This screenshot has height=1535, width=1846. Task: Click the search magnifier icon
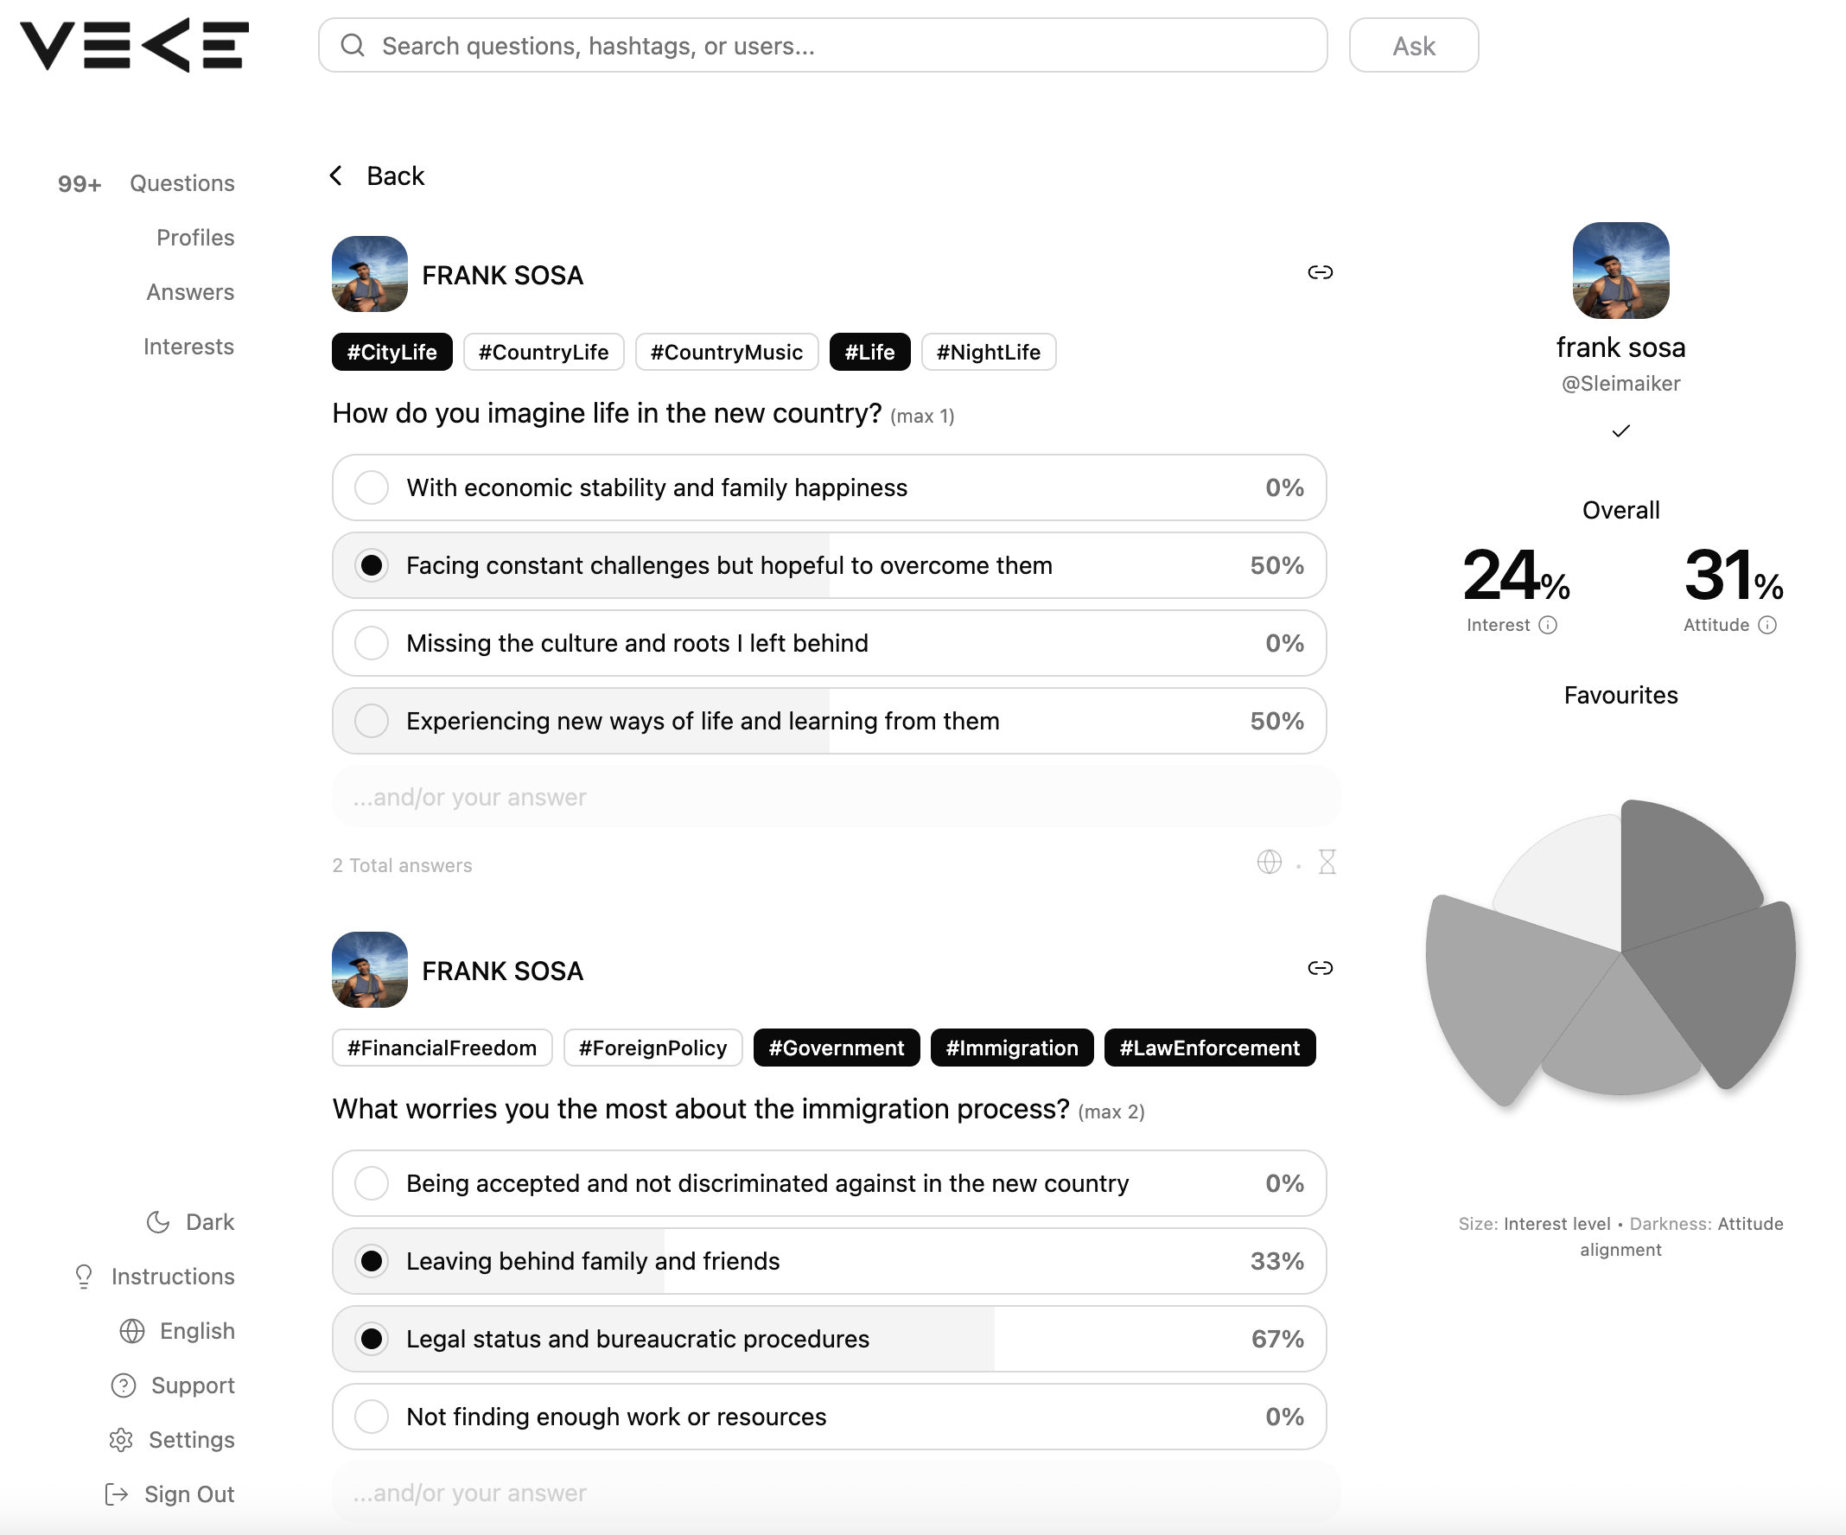(x=353, y=46)
